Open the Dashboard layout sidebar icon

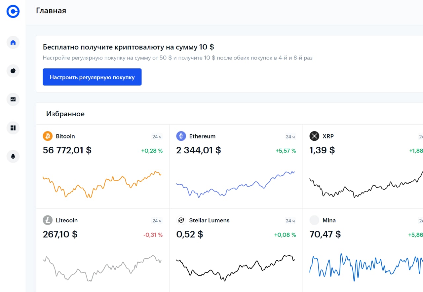coord(13,128)
